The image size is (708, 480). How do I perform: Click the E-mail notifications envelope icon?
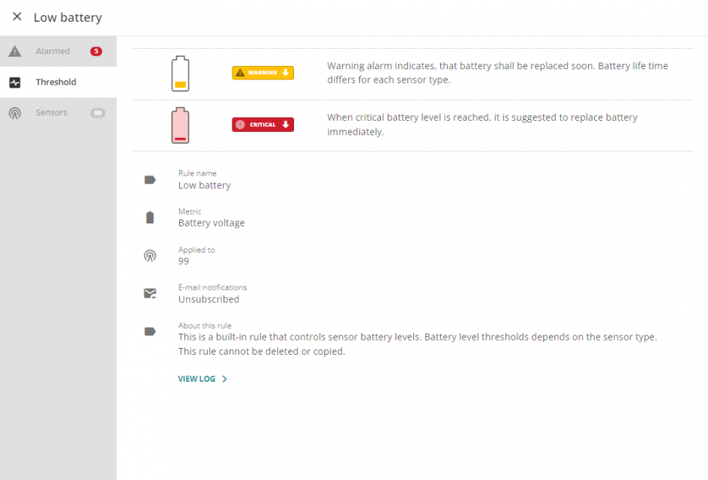coord(150,293)
